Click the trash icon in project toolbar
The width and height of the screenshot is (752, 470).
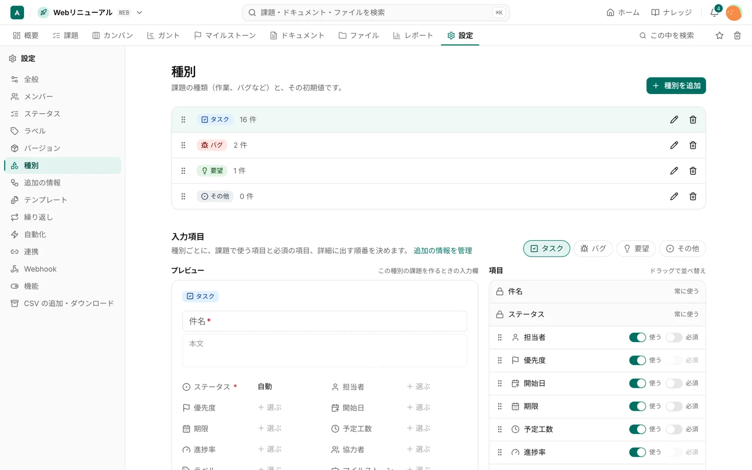tap(737, 35)
